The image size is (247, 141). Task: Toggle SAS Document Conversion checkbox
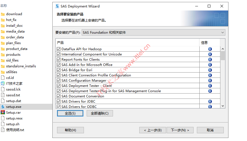tap(59, 96)
